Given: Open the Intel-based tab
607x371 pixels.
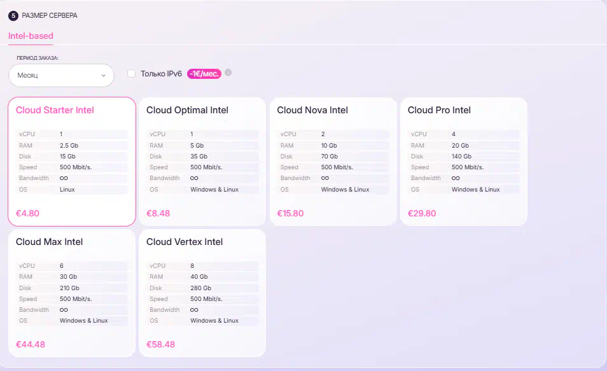Looking at the screenshot, I should (x=31, y=36).
